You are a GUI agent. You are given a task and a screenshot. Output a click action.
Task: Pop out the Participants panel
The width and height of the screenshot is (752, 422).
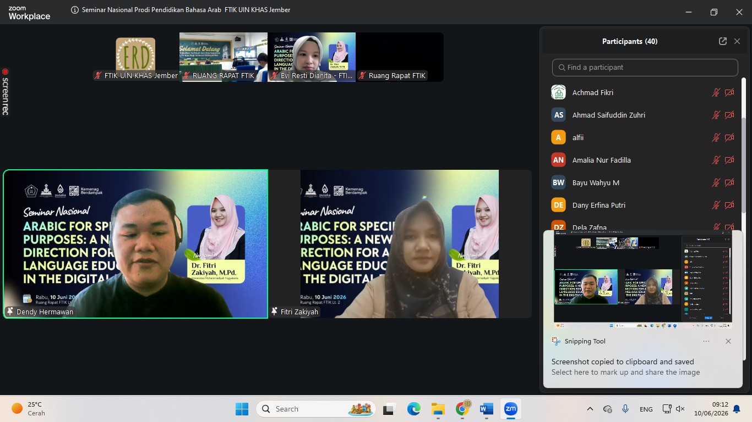(723, 41)
